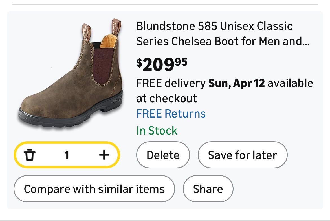This screenshot has width=330, height=221.
Task: Click the $209.95 price
Action: pos(162,64)
